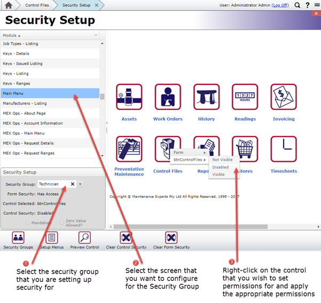Viewport: 321px width, 303px height.
Task: Click the module list scroll down arrow
Action: (x=102, y=156)
